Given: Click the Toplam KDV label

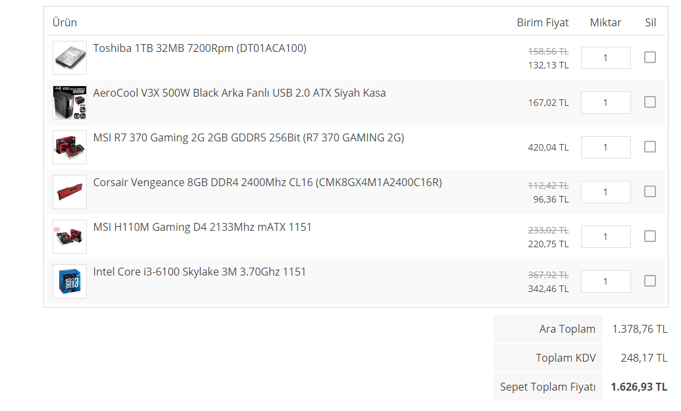Looking at the screenshot, I should 565,358.
